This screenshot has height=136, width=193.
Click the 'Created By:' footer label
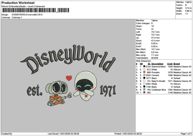(7, 134)
